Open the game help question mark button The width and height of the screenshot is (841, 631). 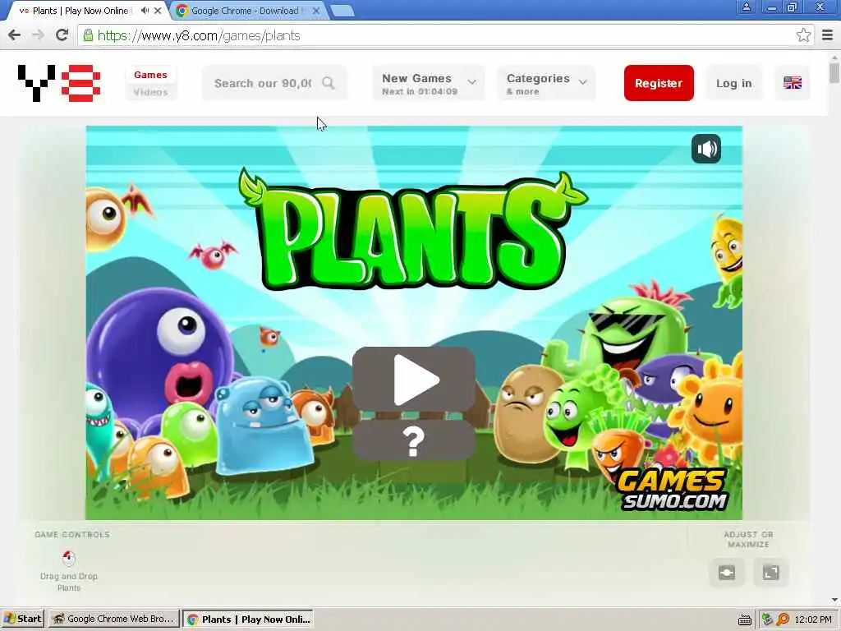coord(414,441)
